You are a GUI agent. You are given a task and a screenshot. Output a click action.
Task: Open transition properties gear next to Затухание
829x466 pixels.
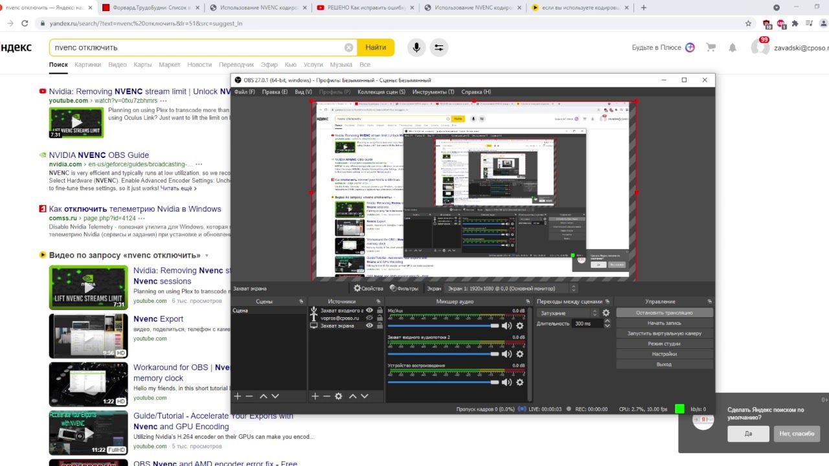[x=606, y=313]
